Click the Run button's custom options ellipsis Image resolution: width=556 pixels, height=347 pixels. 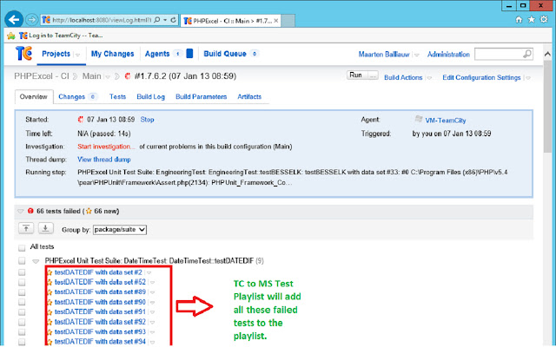pos(373,75)
